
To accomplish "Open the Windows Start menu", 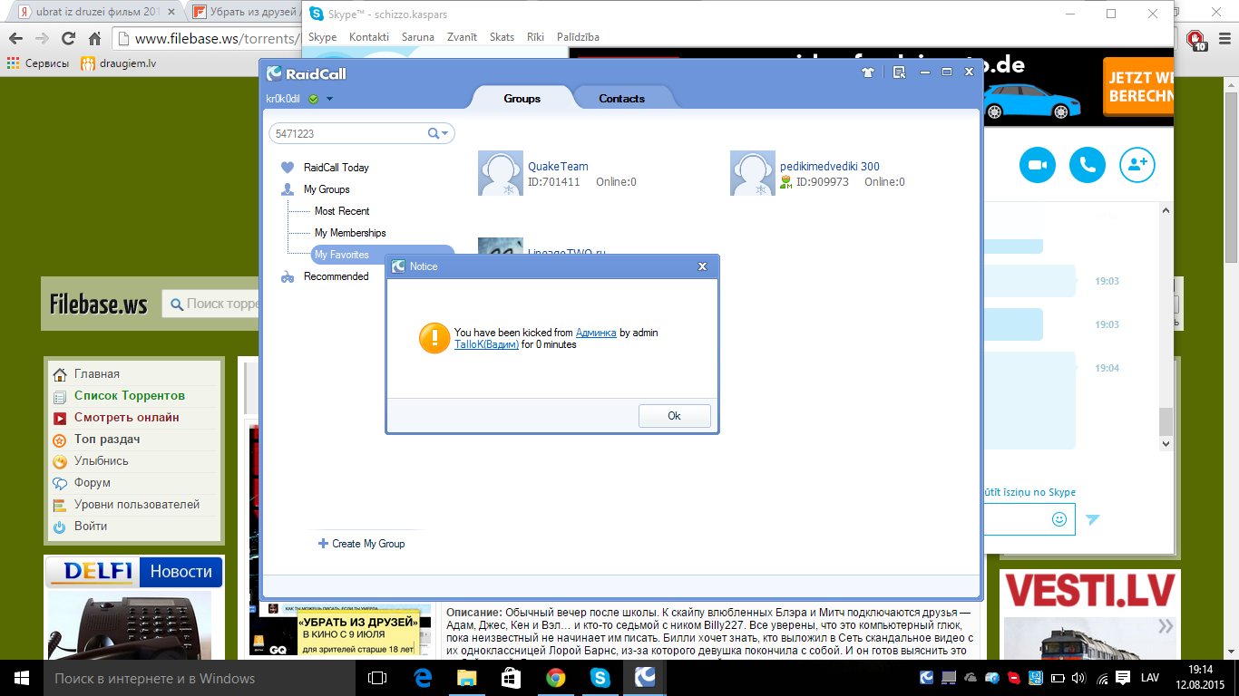I will [x=21, y=678].
